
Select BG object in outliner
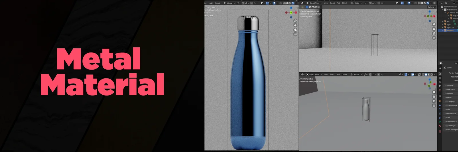[449, 21]
